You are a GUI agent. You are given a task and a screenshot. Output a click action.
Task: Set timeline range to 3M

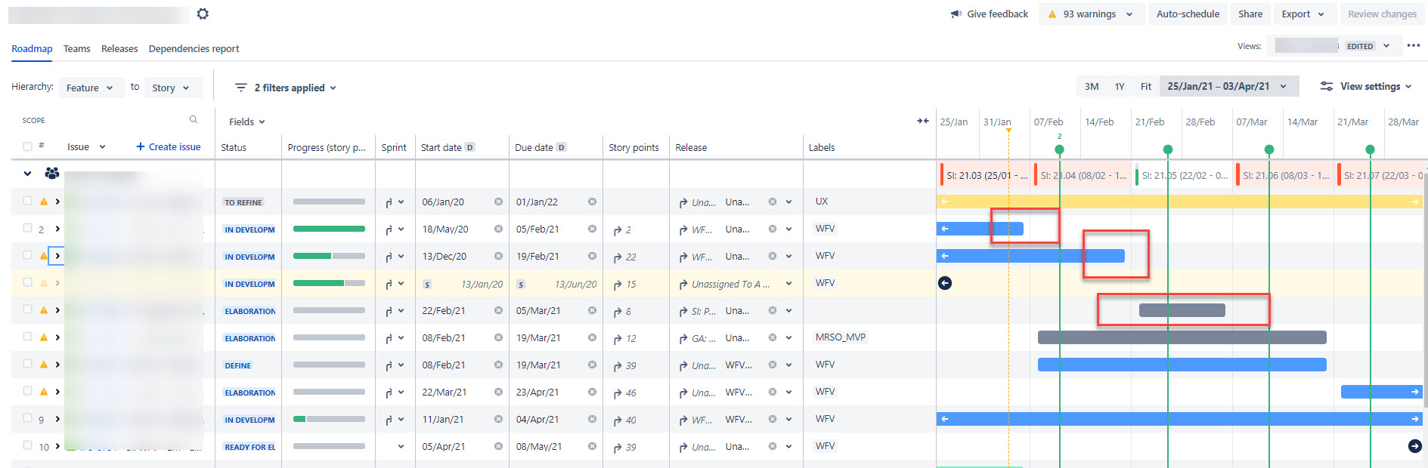(x=1092, y=86)
